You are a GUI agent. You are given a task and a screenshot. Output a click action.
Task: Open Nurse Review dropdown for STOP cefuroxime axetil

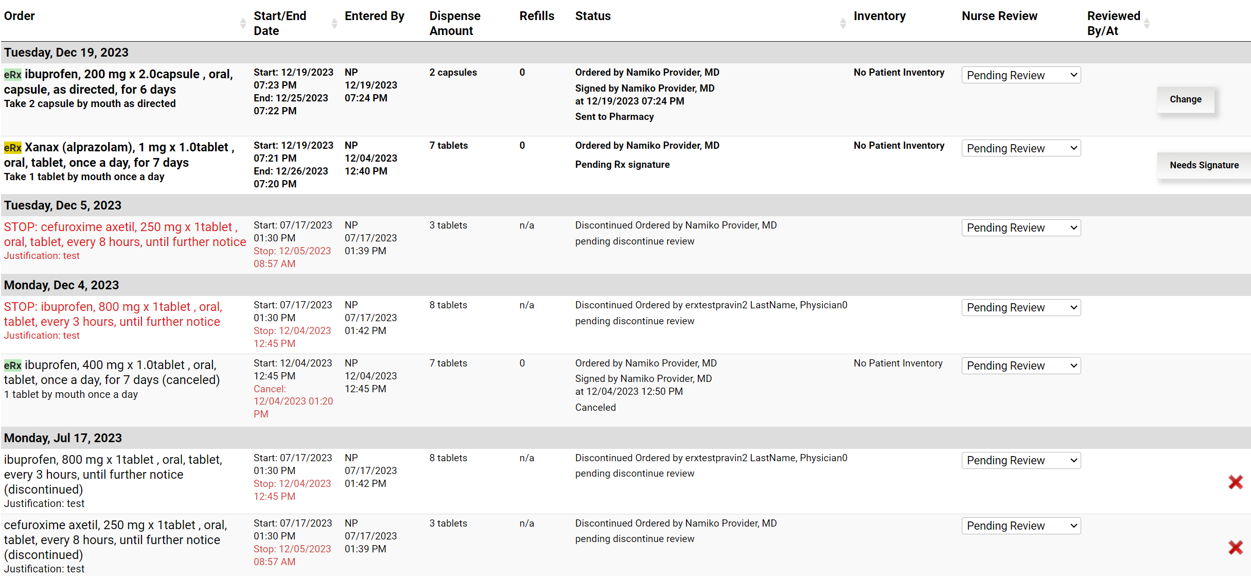click(x=1021, y=228)
